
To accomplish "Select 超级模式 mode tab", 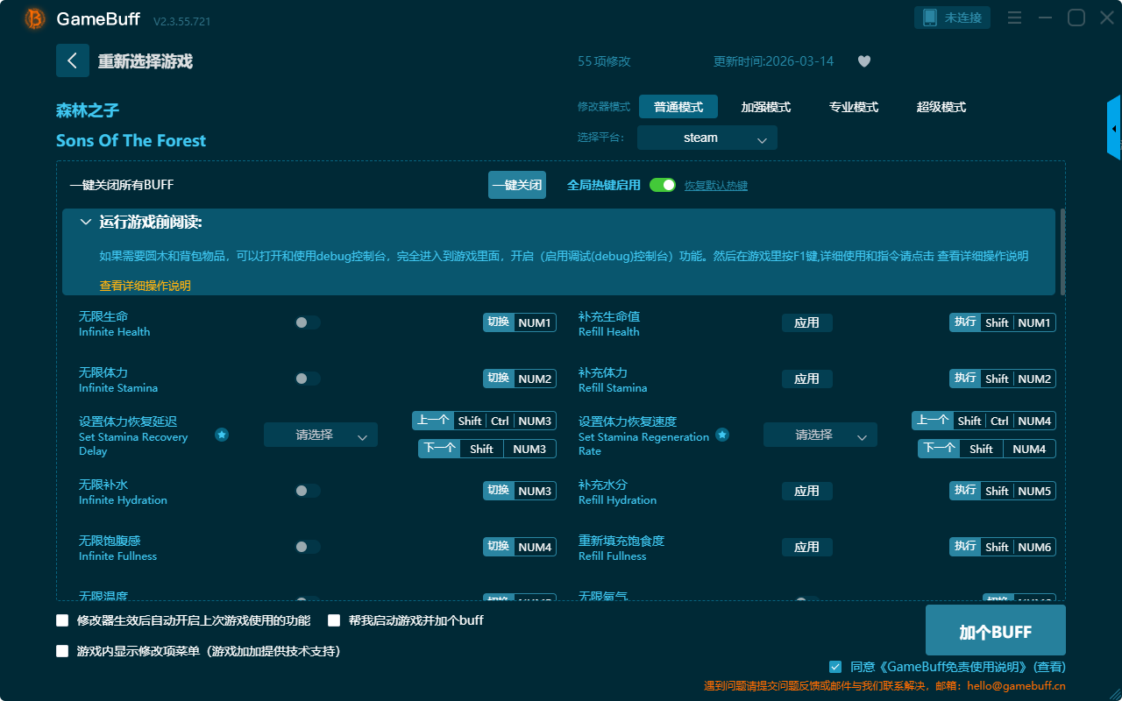I will pyautogui.click(x=941, y=107).
